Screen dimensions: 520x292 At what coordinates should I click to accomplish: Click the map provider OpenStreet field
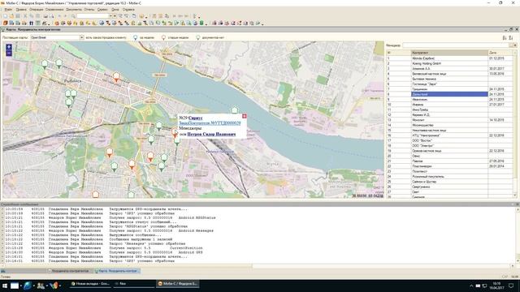click(54, 37)
